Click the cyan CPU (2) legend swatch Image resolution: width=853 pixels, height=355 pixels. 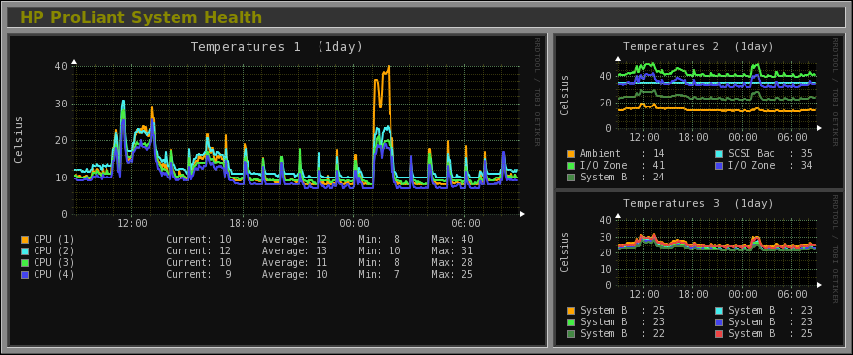tap(24, 251)
